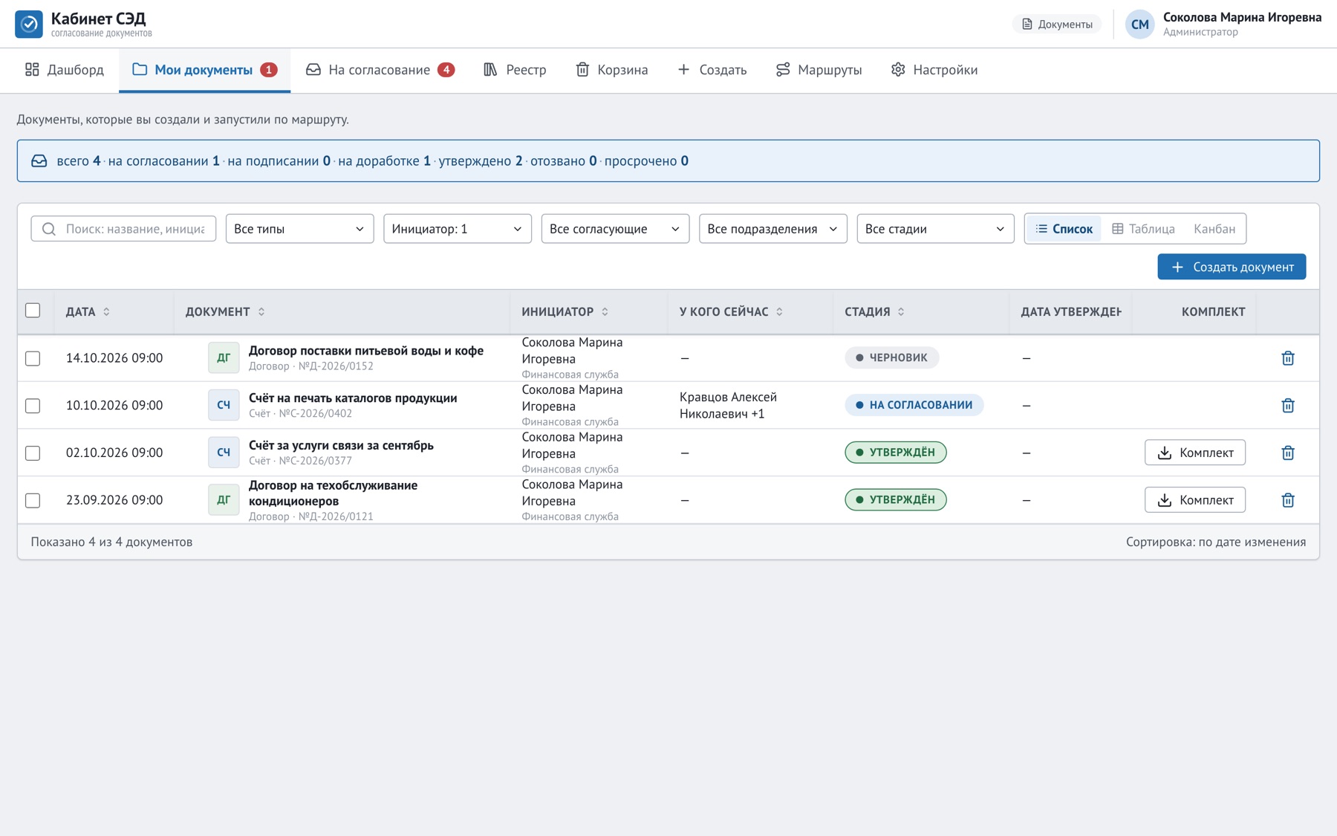Select the Список view
Screen dimensions: 1337x836
pos(1064,229)
